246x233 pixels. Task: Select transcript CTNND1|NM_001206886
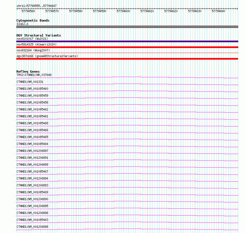coord(32,213)
